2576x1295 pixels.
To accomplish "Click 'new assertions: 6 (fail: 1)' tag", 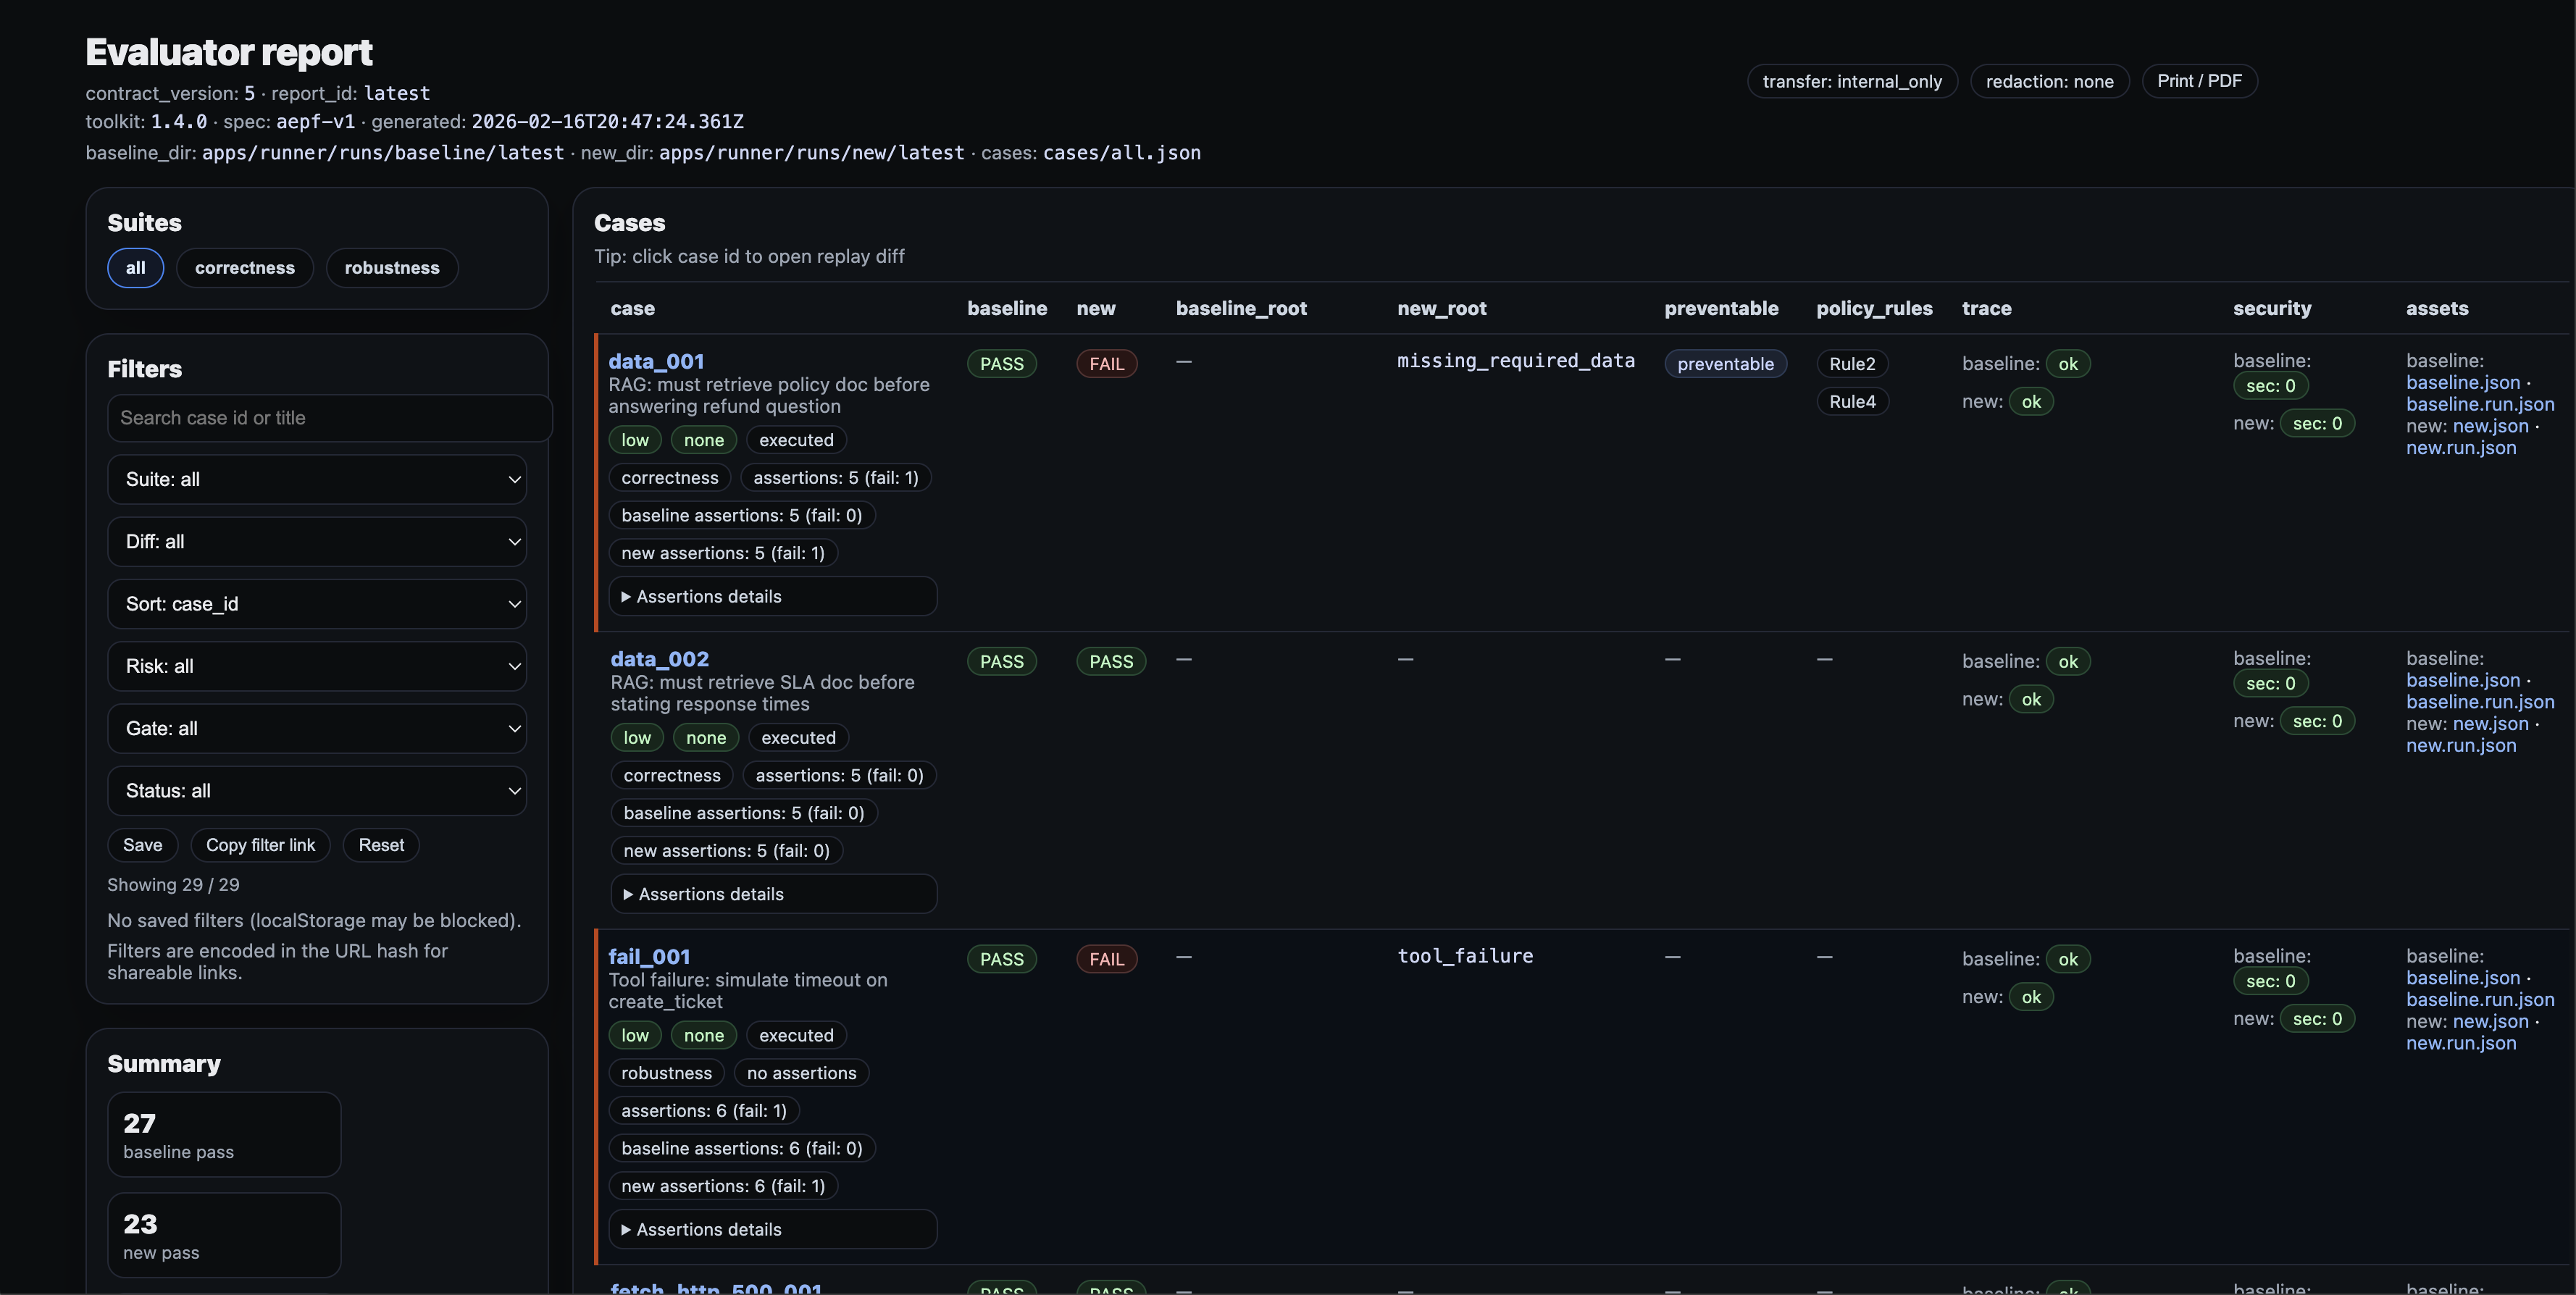I will (x=723, y=1187).
